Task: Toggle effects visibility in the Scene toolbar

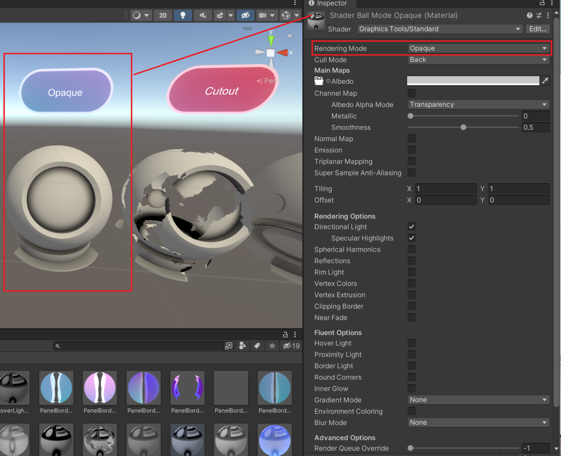Action: [220, 15]
